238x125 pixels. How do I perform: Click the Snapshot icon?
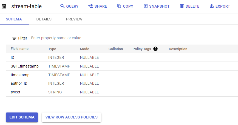pos(146,6)
